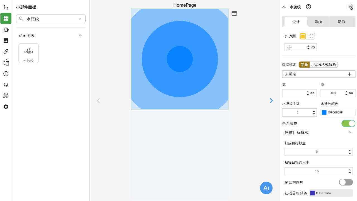357x201 pixels.
Task: Open the image assets icon in sidebar
Action: point(6,40)
